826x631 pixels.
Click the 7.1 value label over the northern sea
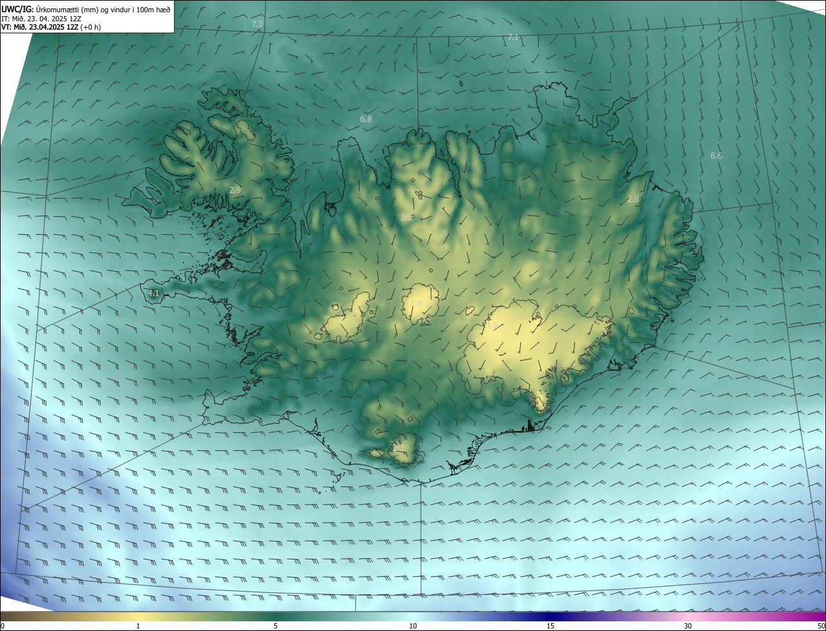tap(513, 37)
